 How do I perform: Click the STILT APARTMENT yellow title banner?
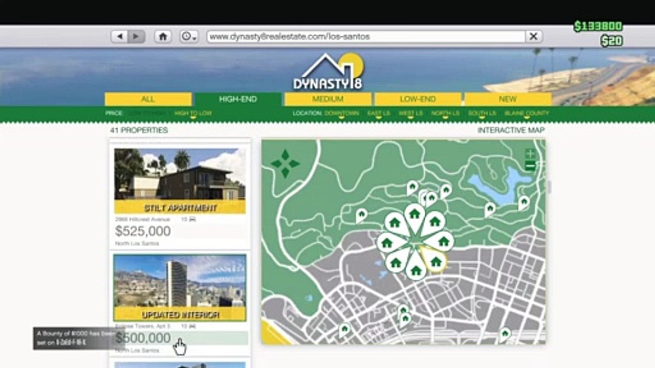tap(180, 207)
